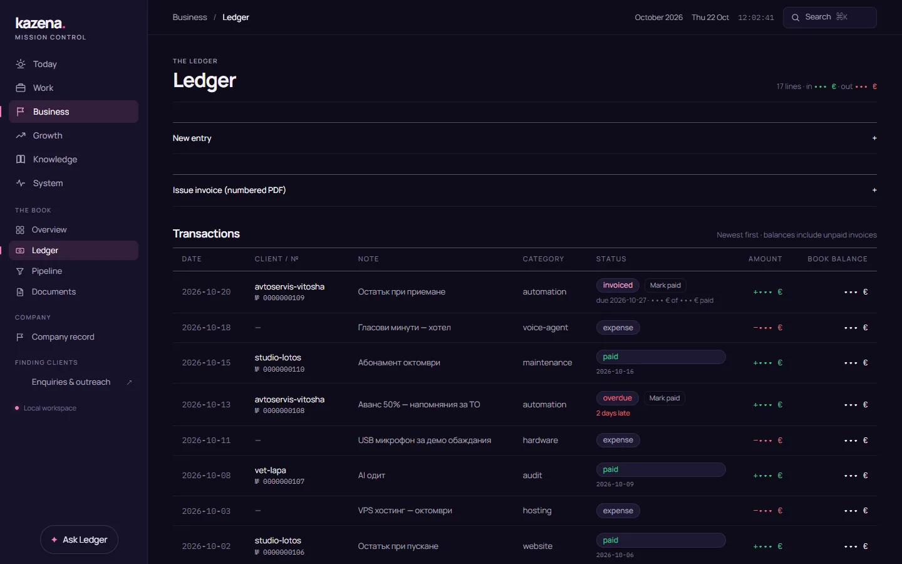
Task: Click the System activity pulse icon
Action: [x=21, y=183]
